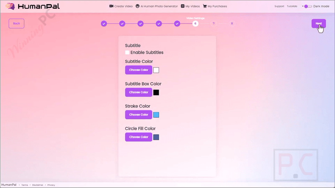Select current step 6 Video Settings
This screenshot has height=188, width=335.
(195, 24)
